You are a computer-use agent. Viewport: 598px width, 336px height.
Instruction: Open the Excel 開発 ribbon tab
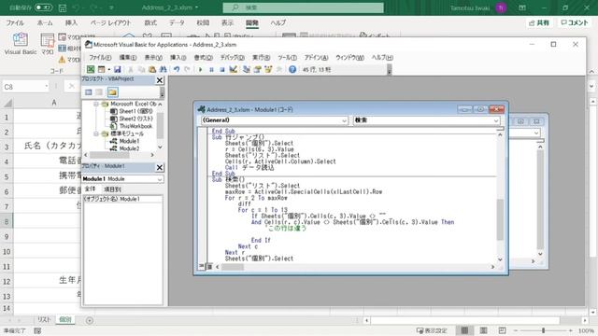(x=252, y=22)
